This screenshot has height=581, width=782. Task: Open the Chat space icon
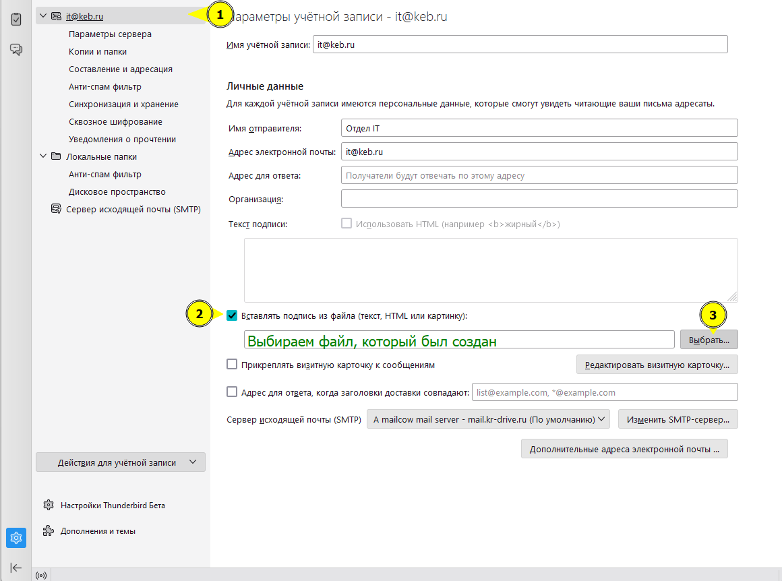point(16,49)
